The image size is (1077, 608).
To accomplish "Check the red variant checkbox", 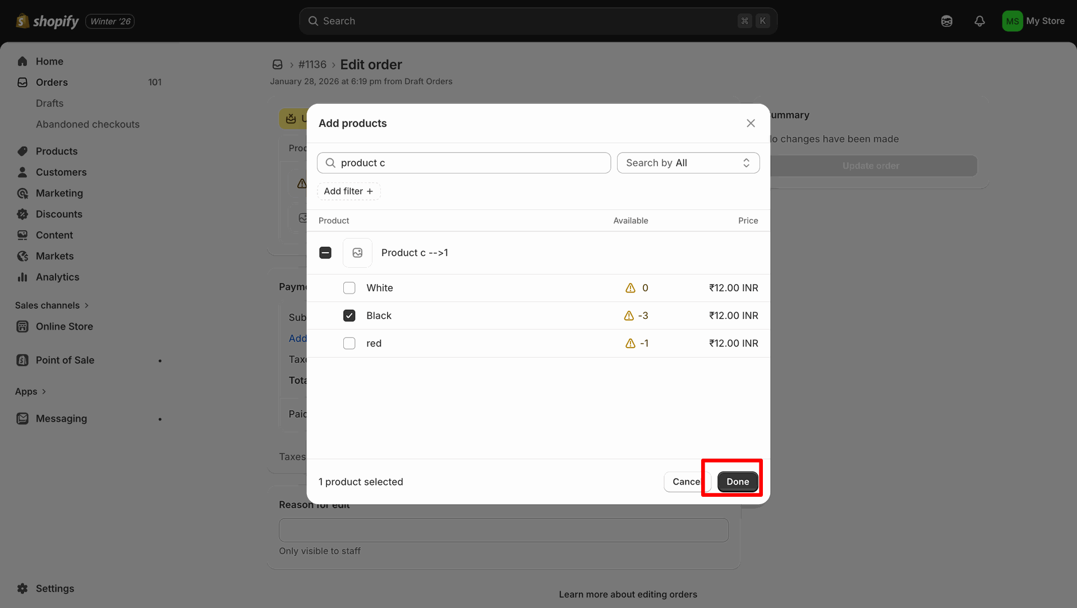I will [349, 343].
